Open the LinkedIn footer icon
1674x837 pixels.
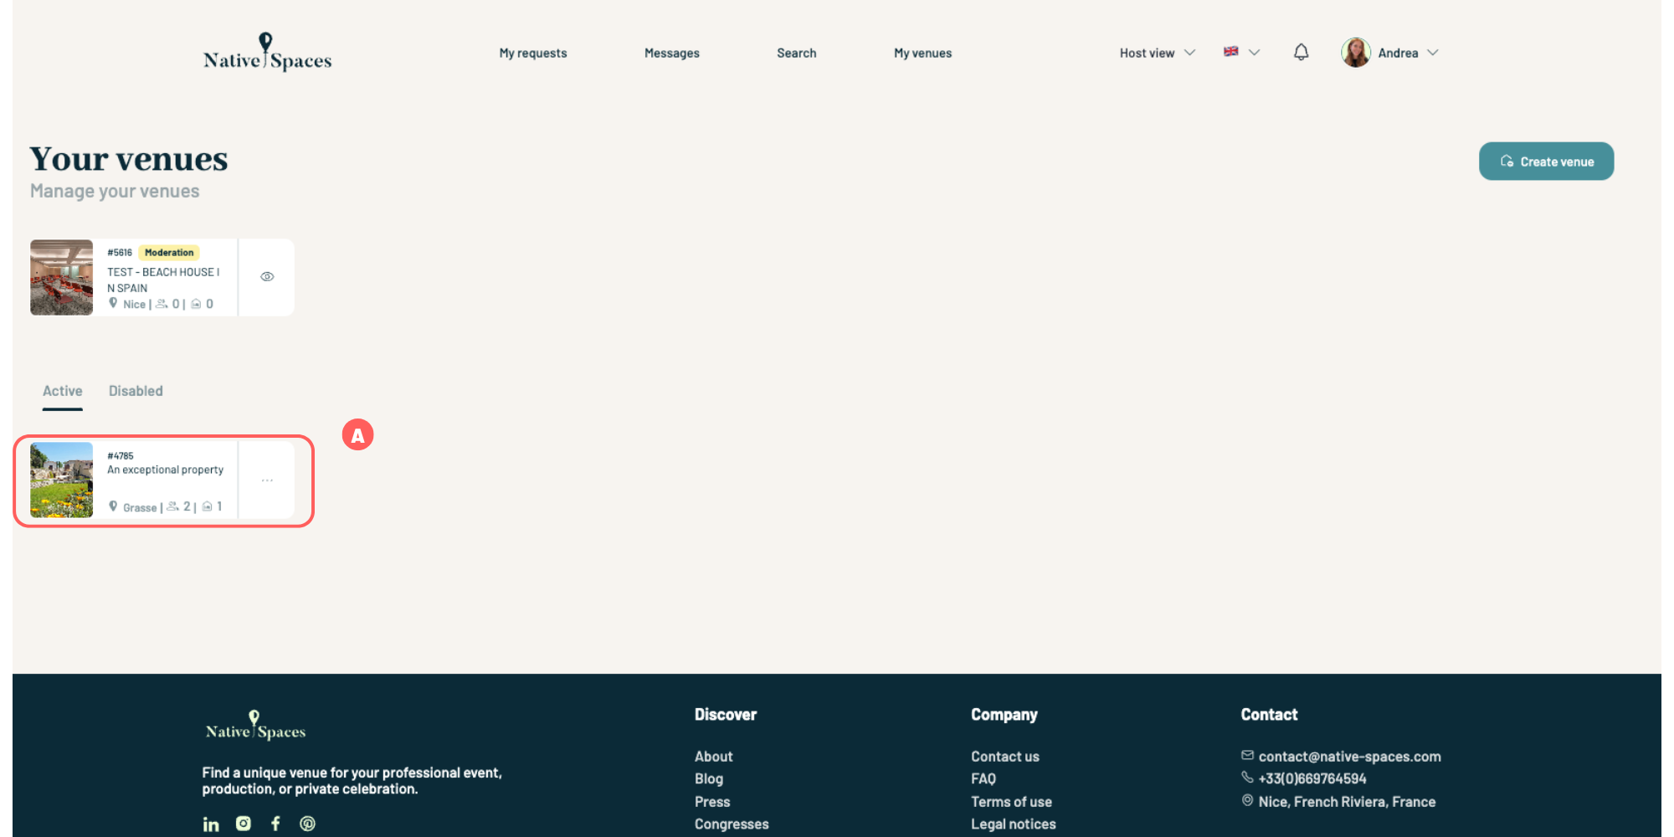click(211, 824)
